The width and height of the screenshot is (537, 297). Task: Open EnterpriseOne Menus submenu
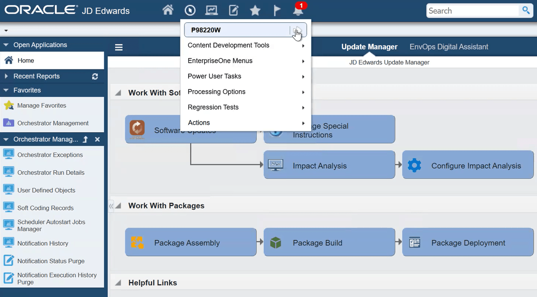246,61
